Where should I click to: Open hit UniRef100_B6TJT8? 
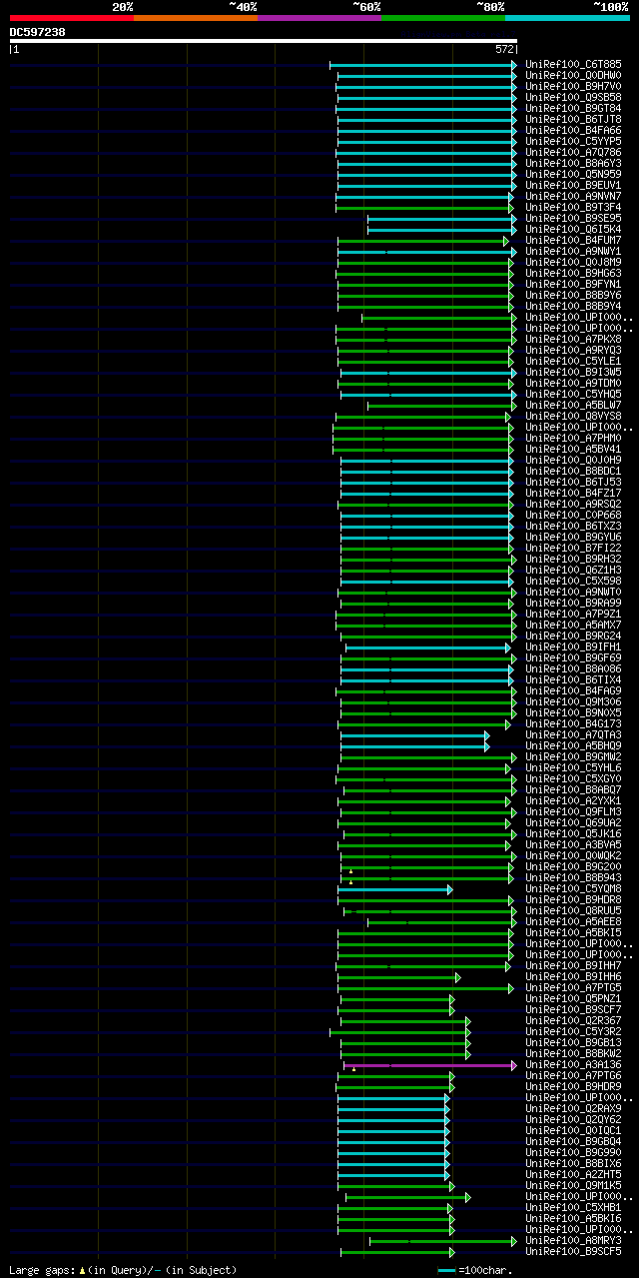pos(575,119)
